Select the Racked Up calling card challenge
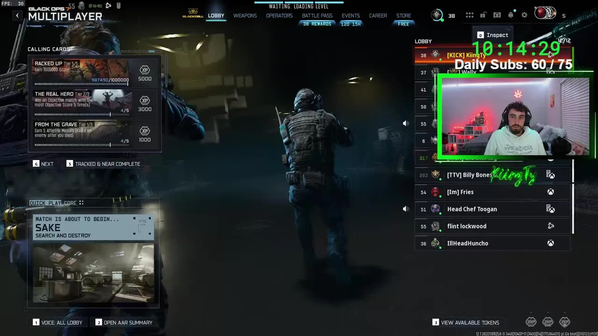Viewport: 598px width, 336px height. pyautogui.click(x=94, y=73)
